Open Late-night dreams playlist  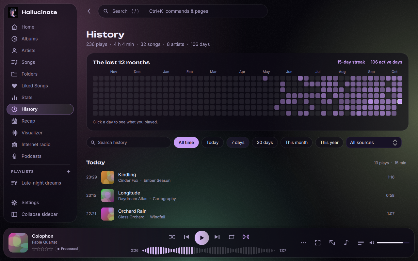(x=40, y=183)
